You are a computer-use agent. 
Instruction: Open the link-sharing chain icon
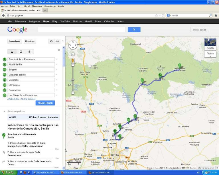(x=57, y=41)
